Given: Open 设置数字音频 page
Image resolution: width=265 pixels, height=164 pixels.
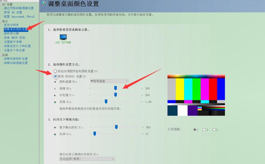Looking at the screenshot, I should pos(13,42).
